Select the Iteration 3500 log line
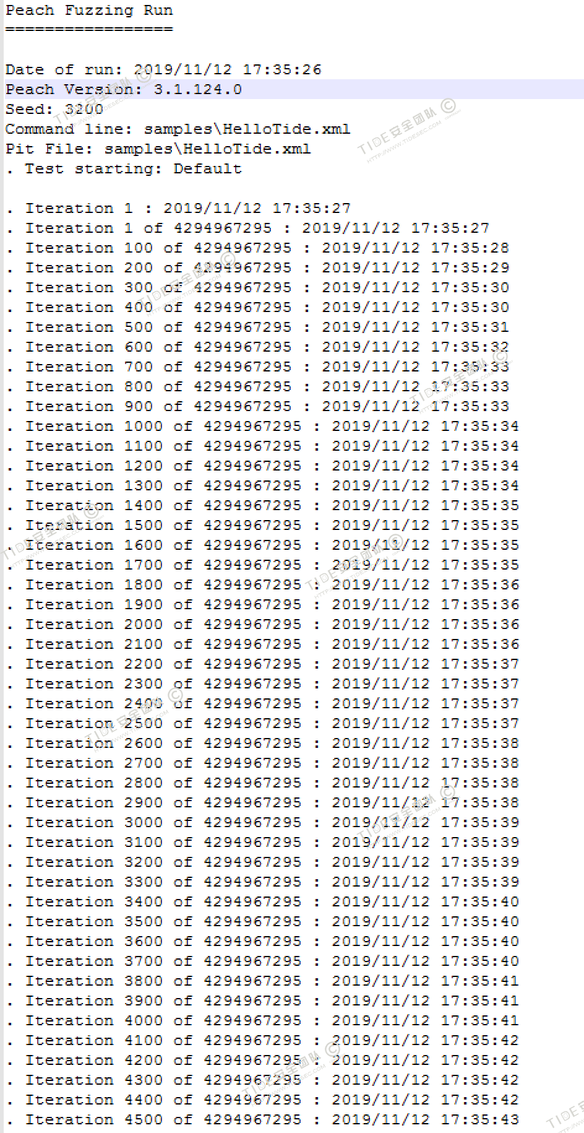The width and height of the screenshot is (584, 1133). 262,921
